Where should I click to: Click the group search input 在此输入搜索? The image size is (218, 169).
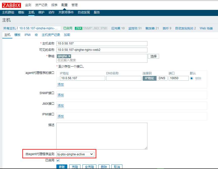pos(102,60)
